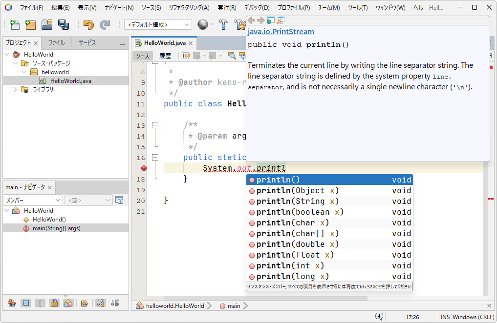Click the HelloWorld class icon in the breadcrumb
The width and height of the screenshot is (497, 323).
[139, 305]
